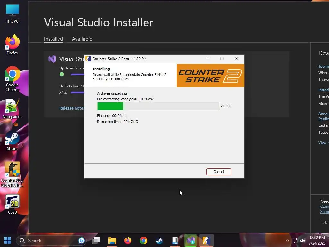Image resolution: width=329 pixels, height=247 pixels.
Task: Show hidden system tray icons
Action: point(287,241)
